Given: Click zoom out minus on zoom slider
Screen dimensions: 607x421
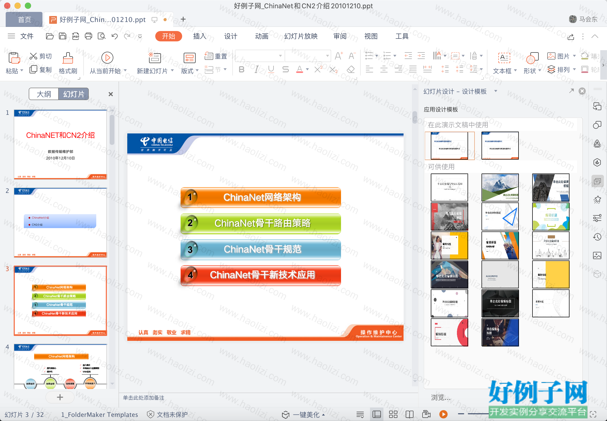Looking at the screenshot, I should coord(461,414).
